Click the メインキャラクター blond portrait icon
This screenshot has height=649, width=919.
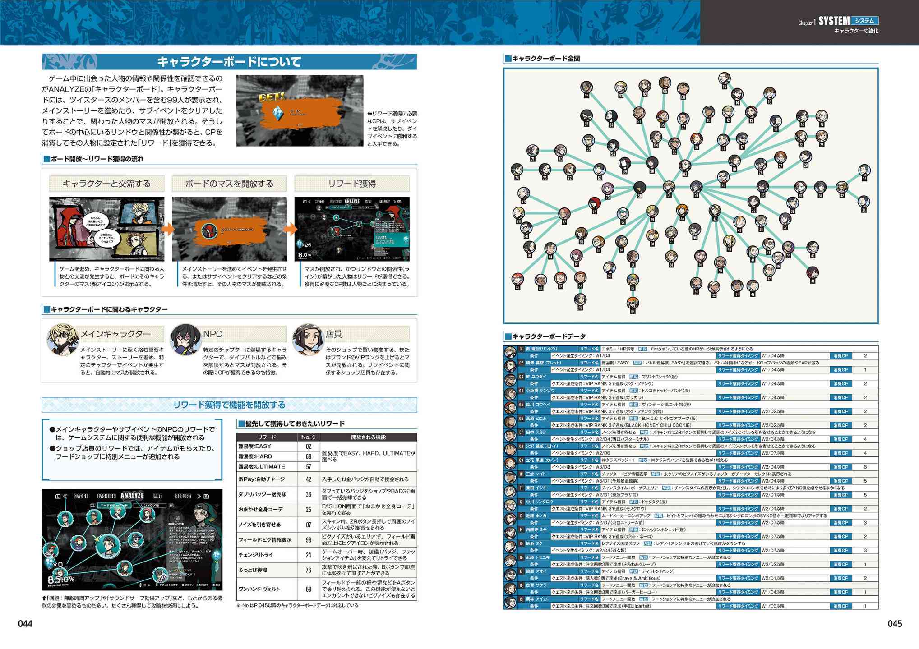pos(63,339)
